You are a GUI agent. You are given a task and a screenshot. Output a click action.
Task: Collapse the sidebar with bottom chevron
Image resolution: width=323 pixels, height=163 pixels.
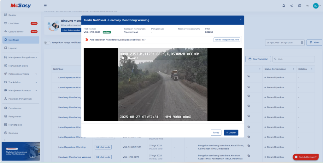(x=5, y=140)
